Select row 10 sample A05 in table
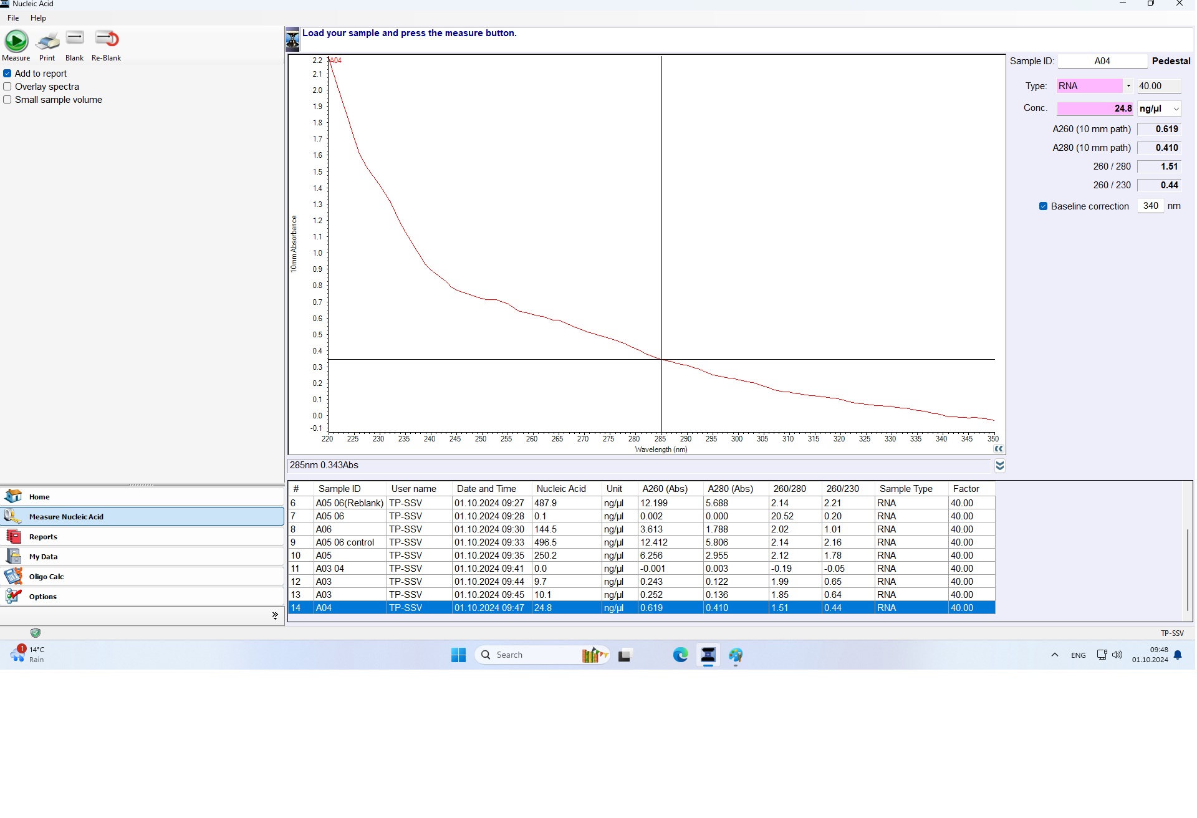 coord(324,556)
